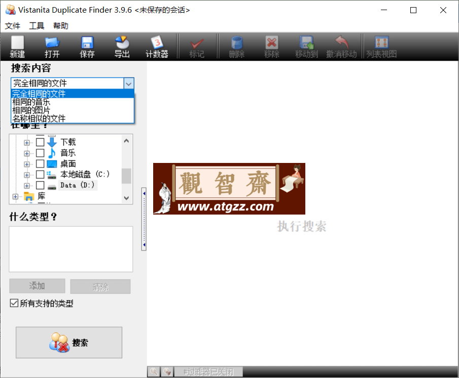The height and width of the screenshot is (378, 459).
Task: Select the 桌面 tree row label
Action: tap(68, 163)
